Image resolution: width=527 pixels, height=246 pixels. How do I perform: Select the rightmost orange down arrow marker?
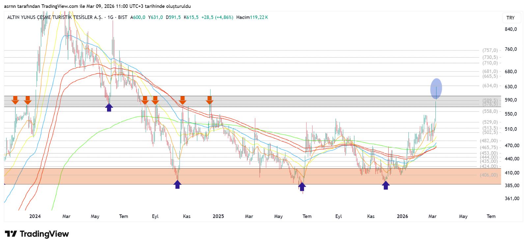click(x=209, y=100)
